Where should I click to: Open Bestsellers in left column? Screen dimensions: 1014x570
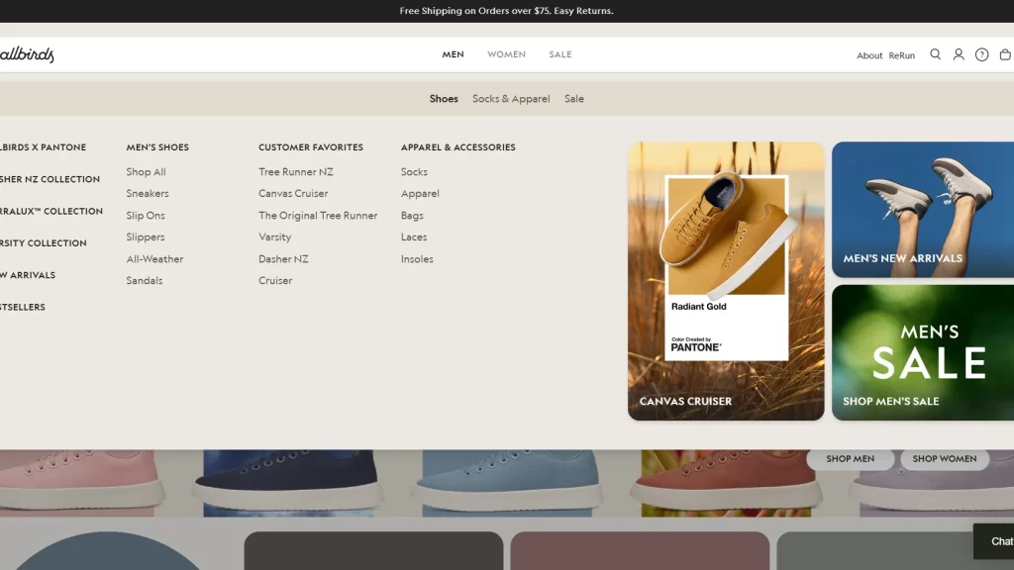click(x=23, y=307)
